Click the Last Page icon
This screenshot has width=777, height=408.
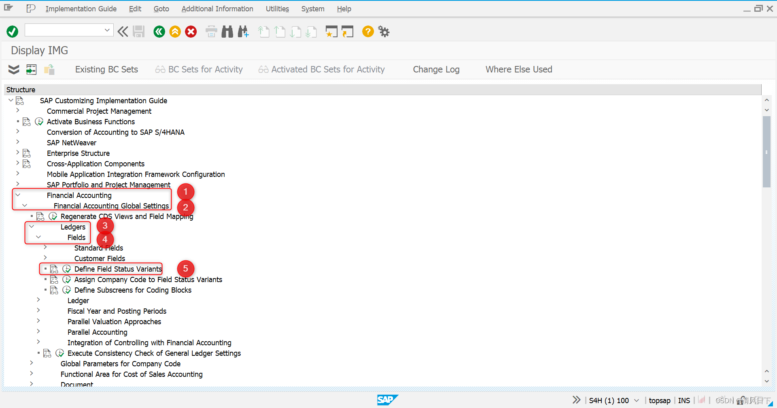click(311, 32)
